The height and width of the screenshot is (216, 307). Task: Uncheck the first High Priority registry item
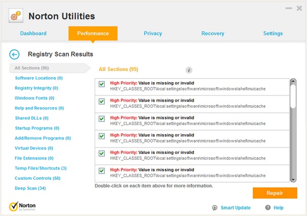(x=102, y=84)
